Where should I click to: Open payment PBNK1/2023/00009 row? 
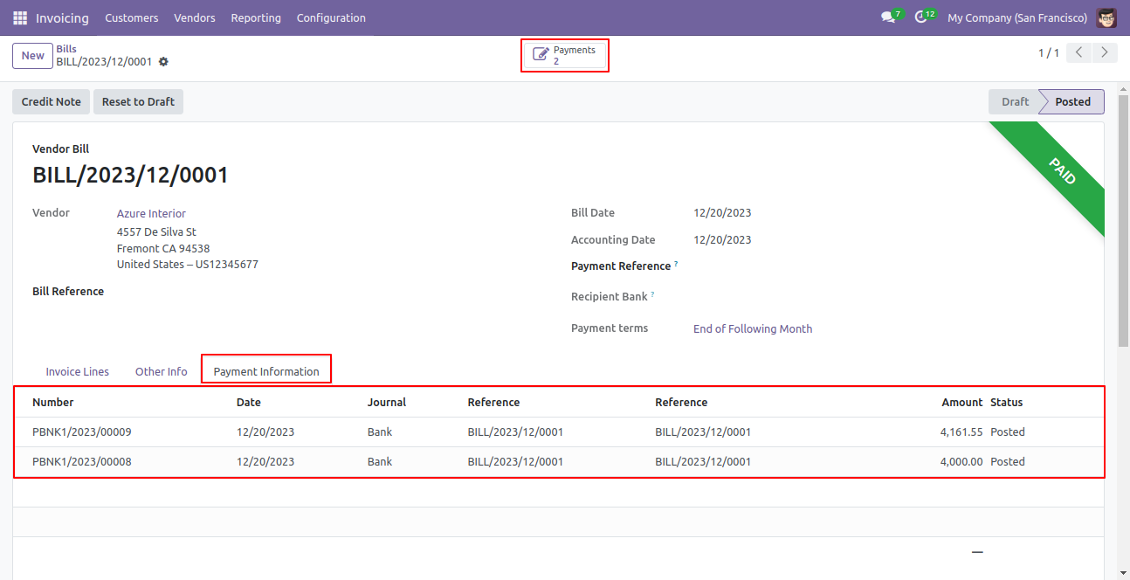[x=559, y=432]
